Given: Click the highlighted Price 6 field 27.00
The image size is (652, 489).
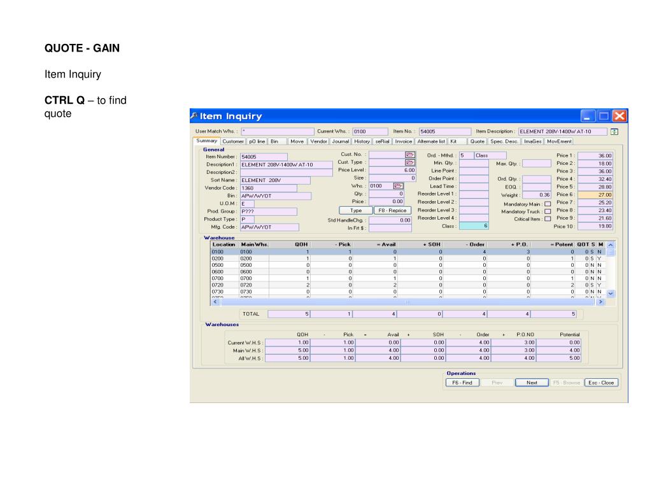Looking at the screenshot, I should [x=595, y=195].
